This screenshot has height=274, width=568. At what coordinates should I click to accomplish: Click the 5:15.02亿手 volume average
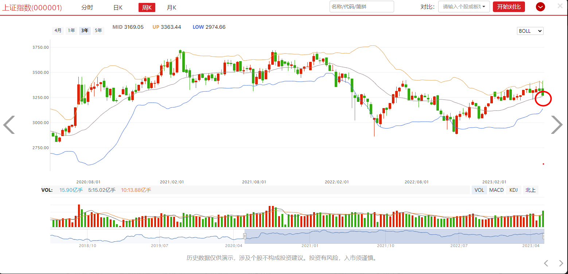click(102, 190)
